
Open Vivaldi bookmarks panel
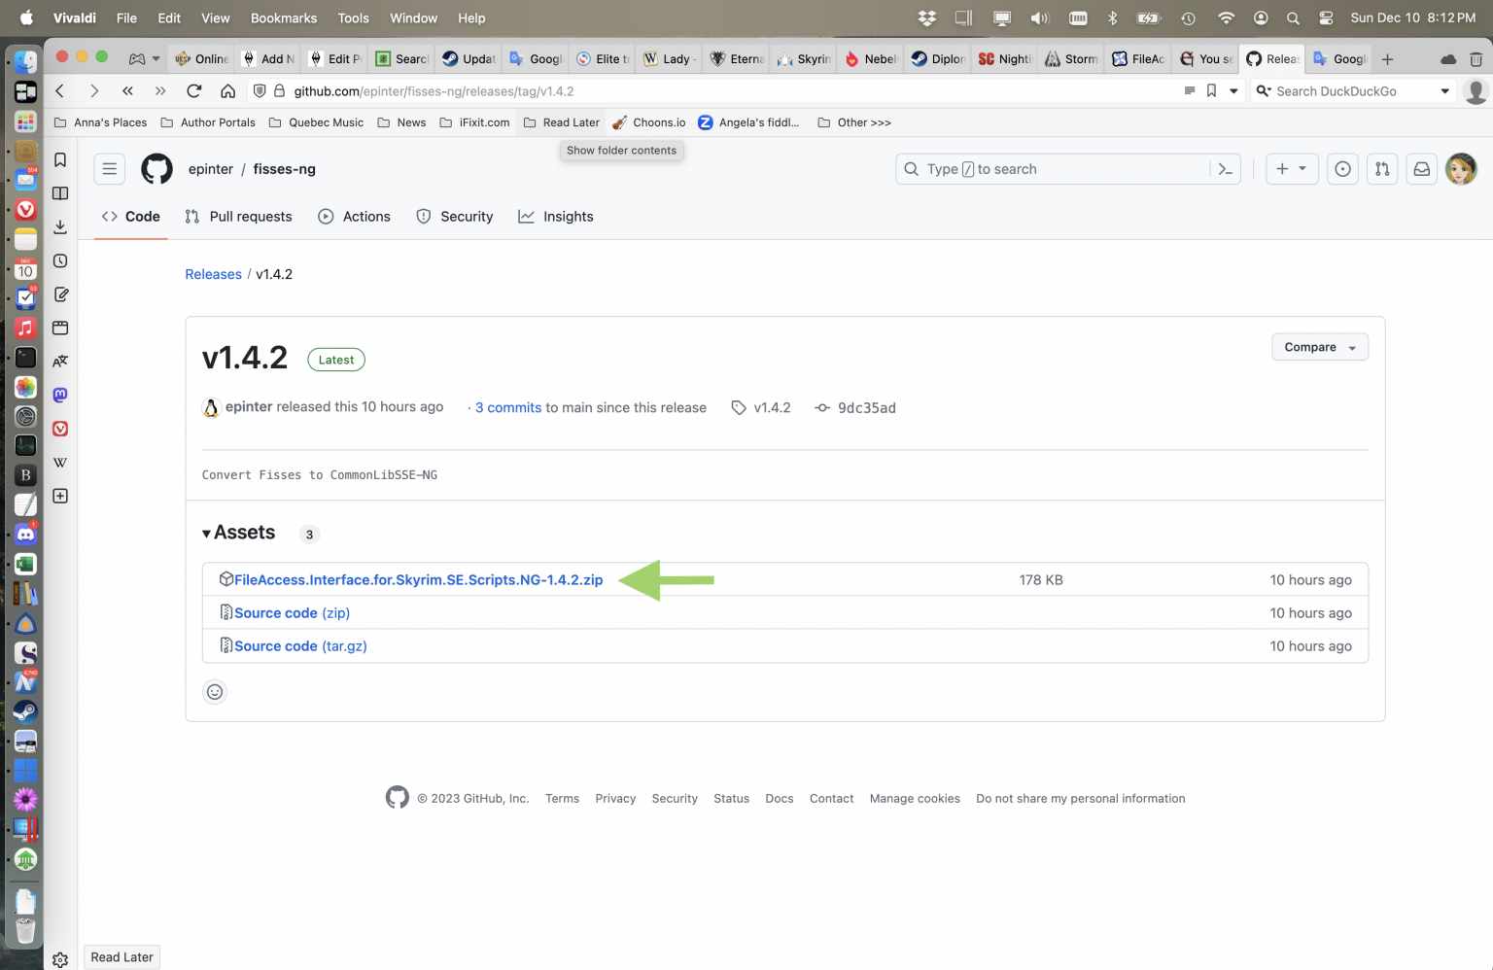tap(60, 160)
